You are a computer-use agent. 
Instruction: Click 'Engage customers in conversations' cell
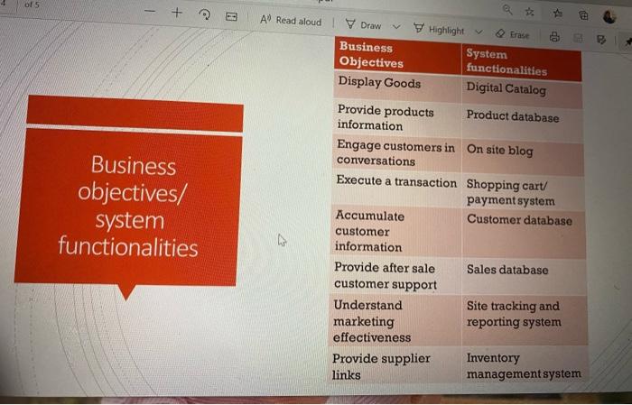396,153
